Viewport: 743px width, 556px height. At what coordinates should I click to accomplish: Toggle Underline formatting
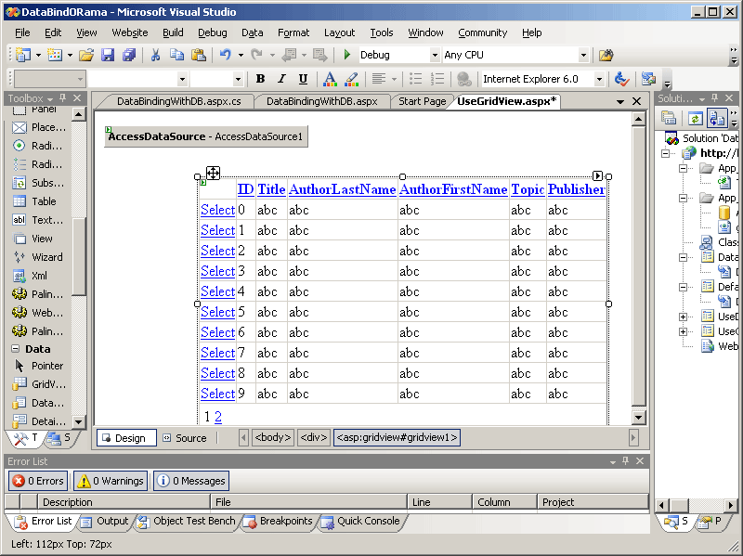[x=303, y=79]
